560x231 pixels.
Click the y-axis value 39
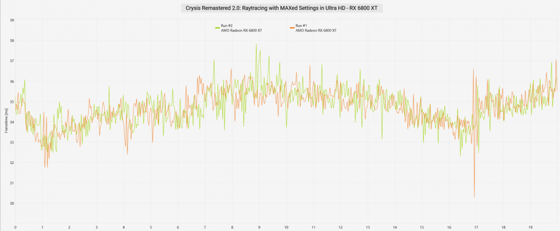click(x=12, y=20)
